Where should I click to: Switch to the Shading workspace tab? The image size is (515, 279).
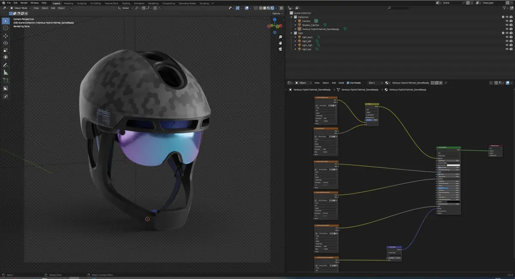click(126, 3)
